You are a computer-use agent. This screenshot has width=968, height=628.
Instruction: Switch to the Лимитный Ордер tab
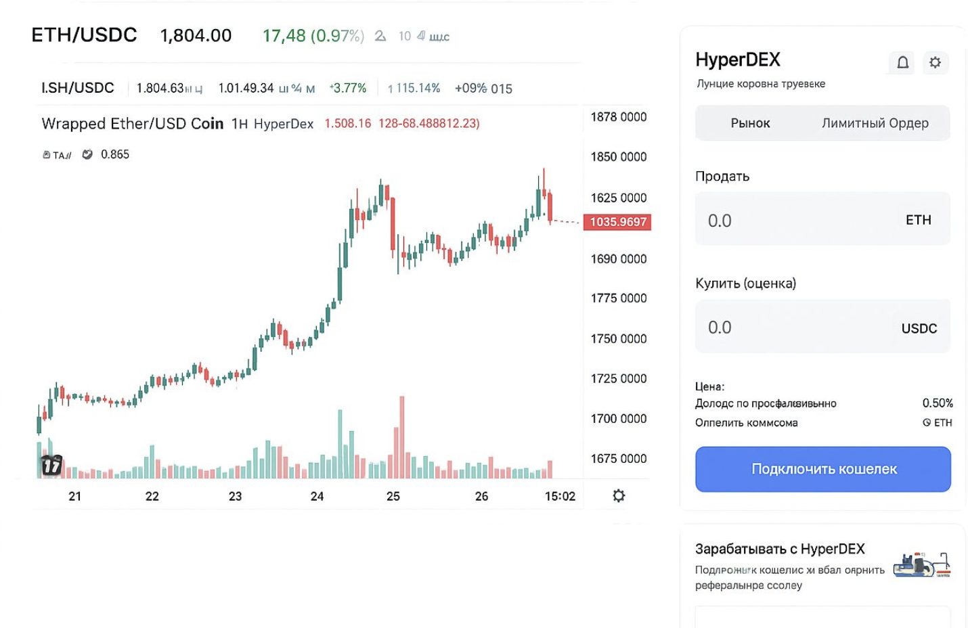(x=875, y=123)
